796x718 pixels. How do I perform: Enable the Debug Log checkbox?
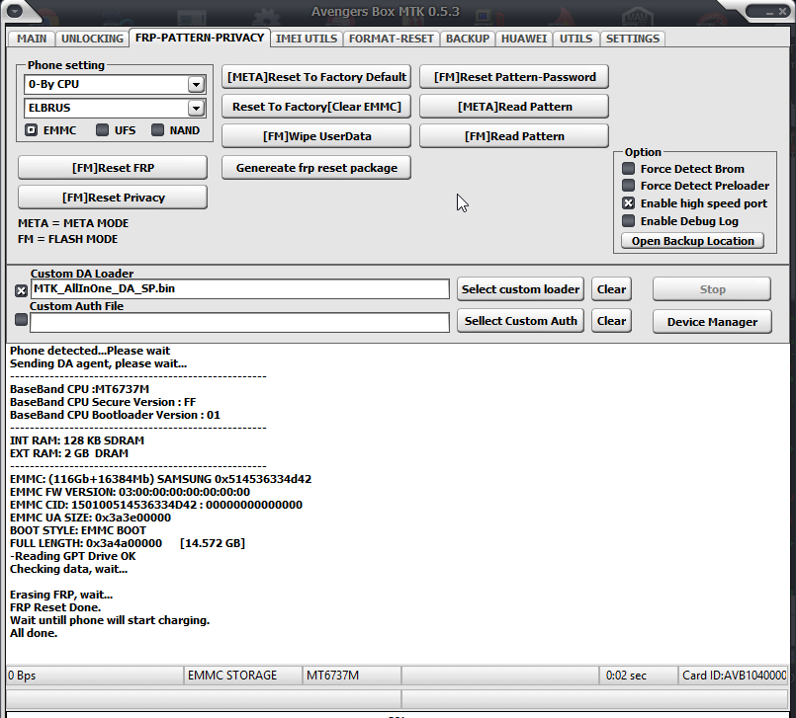point(629,221)
